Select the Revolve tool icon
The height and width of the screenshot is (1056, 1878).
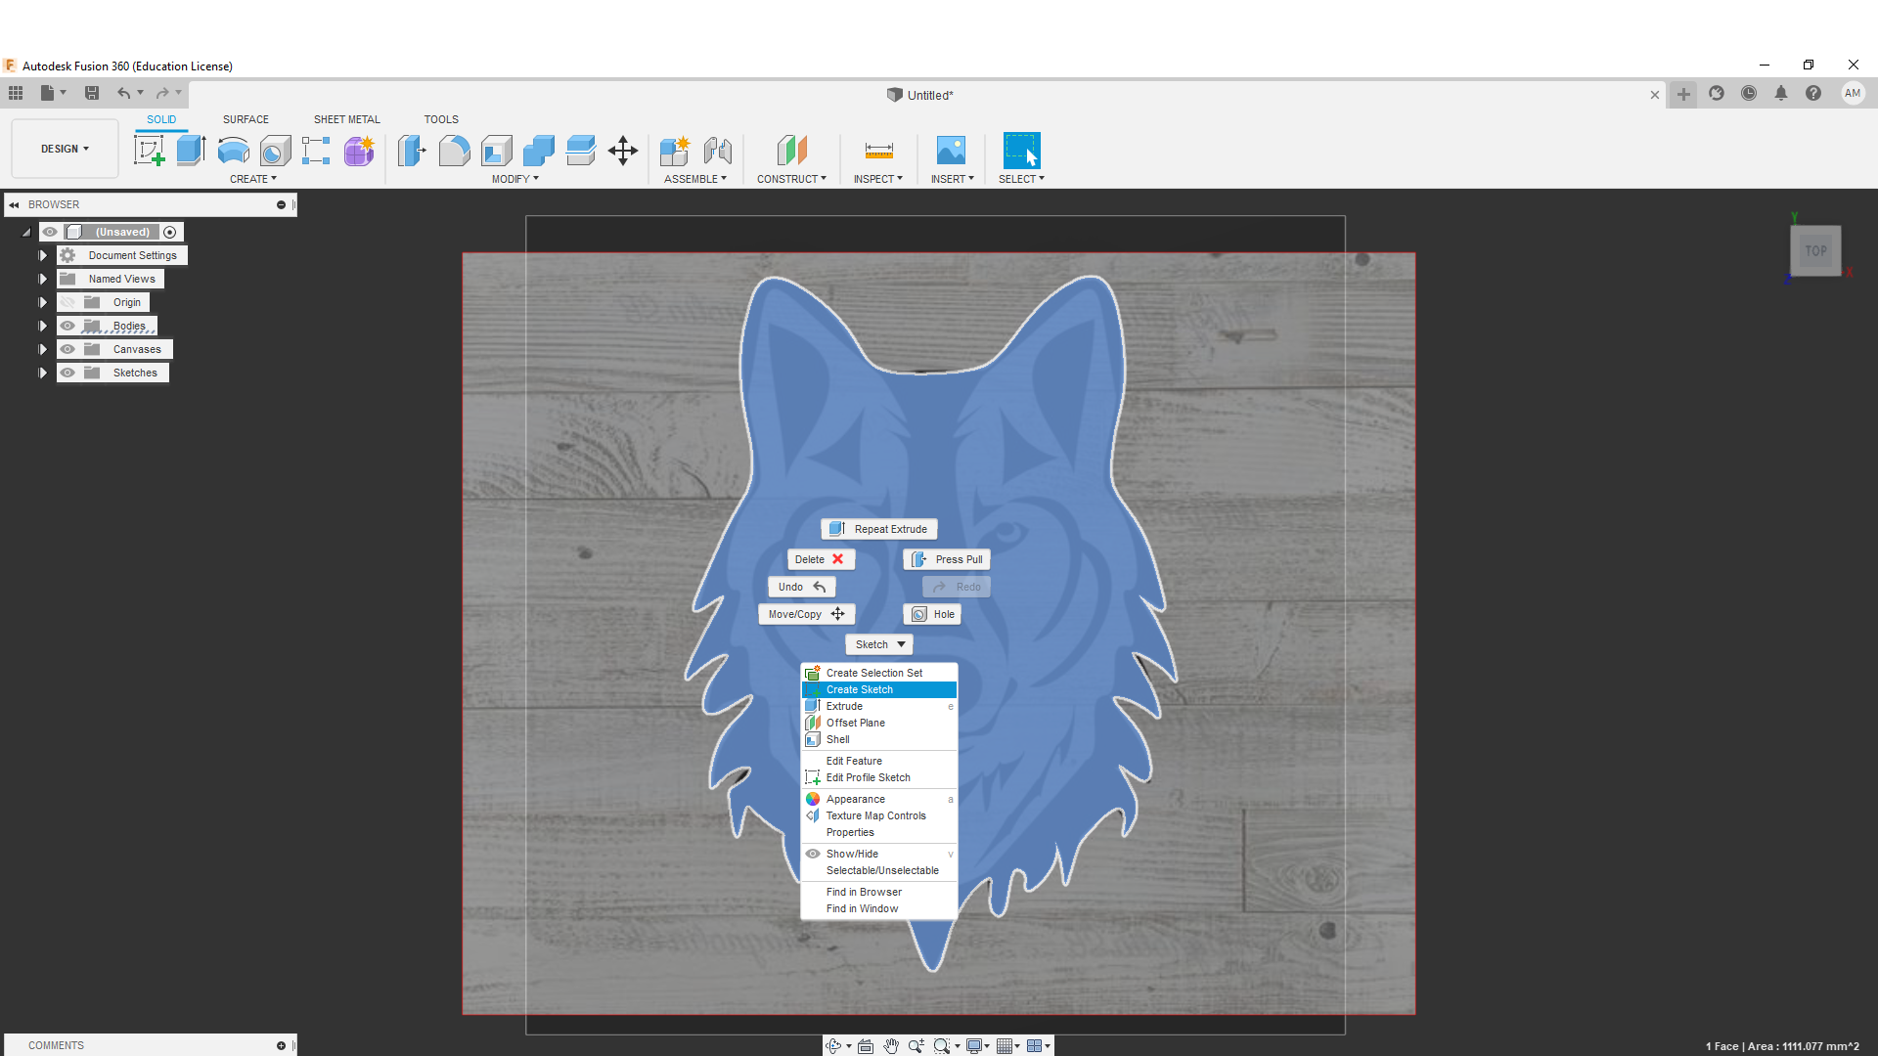(x=233, y=151)
